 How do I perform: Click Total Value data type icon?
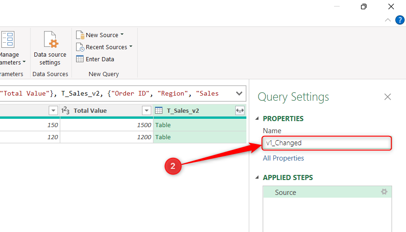click(x=65, y=110)
